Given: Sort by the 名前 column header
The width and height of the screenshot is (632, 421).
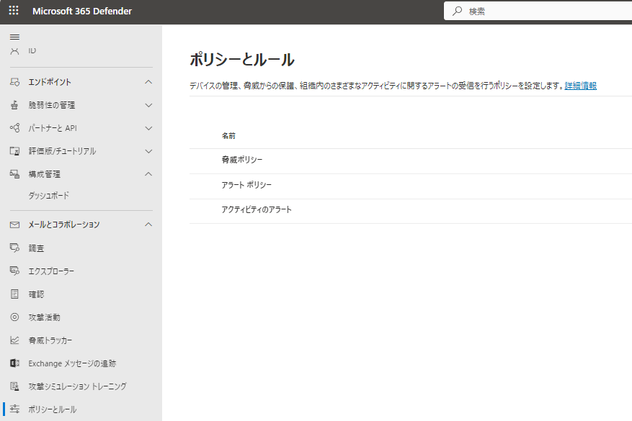Looking at the screenshot, I should [x=228, y=136].
